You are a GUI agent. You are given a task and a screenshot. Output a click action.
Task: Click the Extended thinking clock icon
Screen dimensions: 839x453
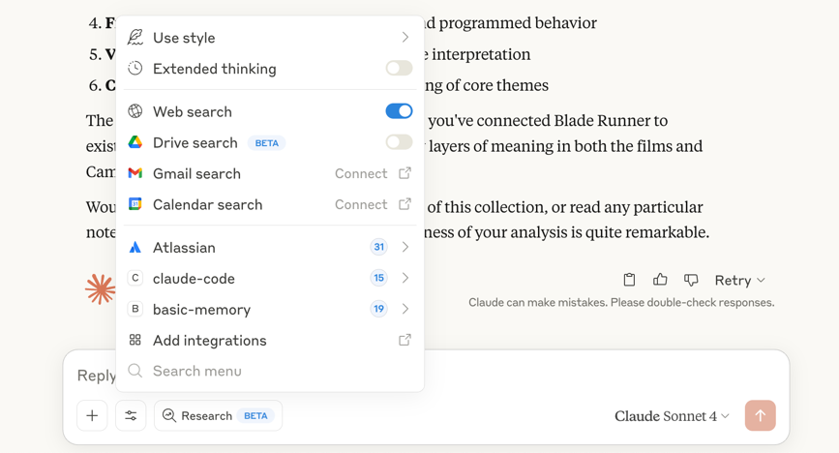pos(135,69)
